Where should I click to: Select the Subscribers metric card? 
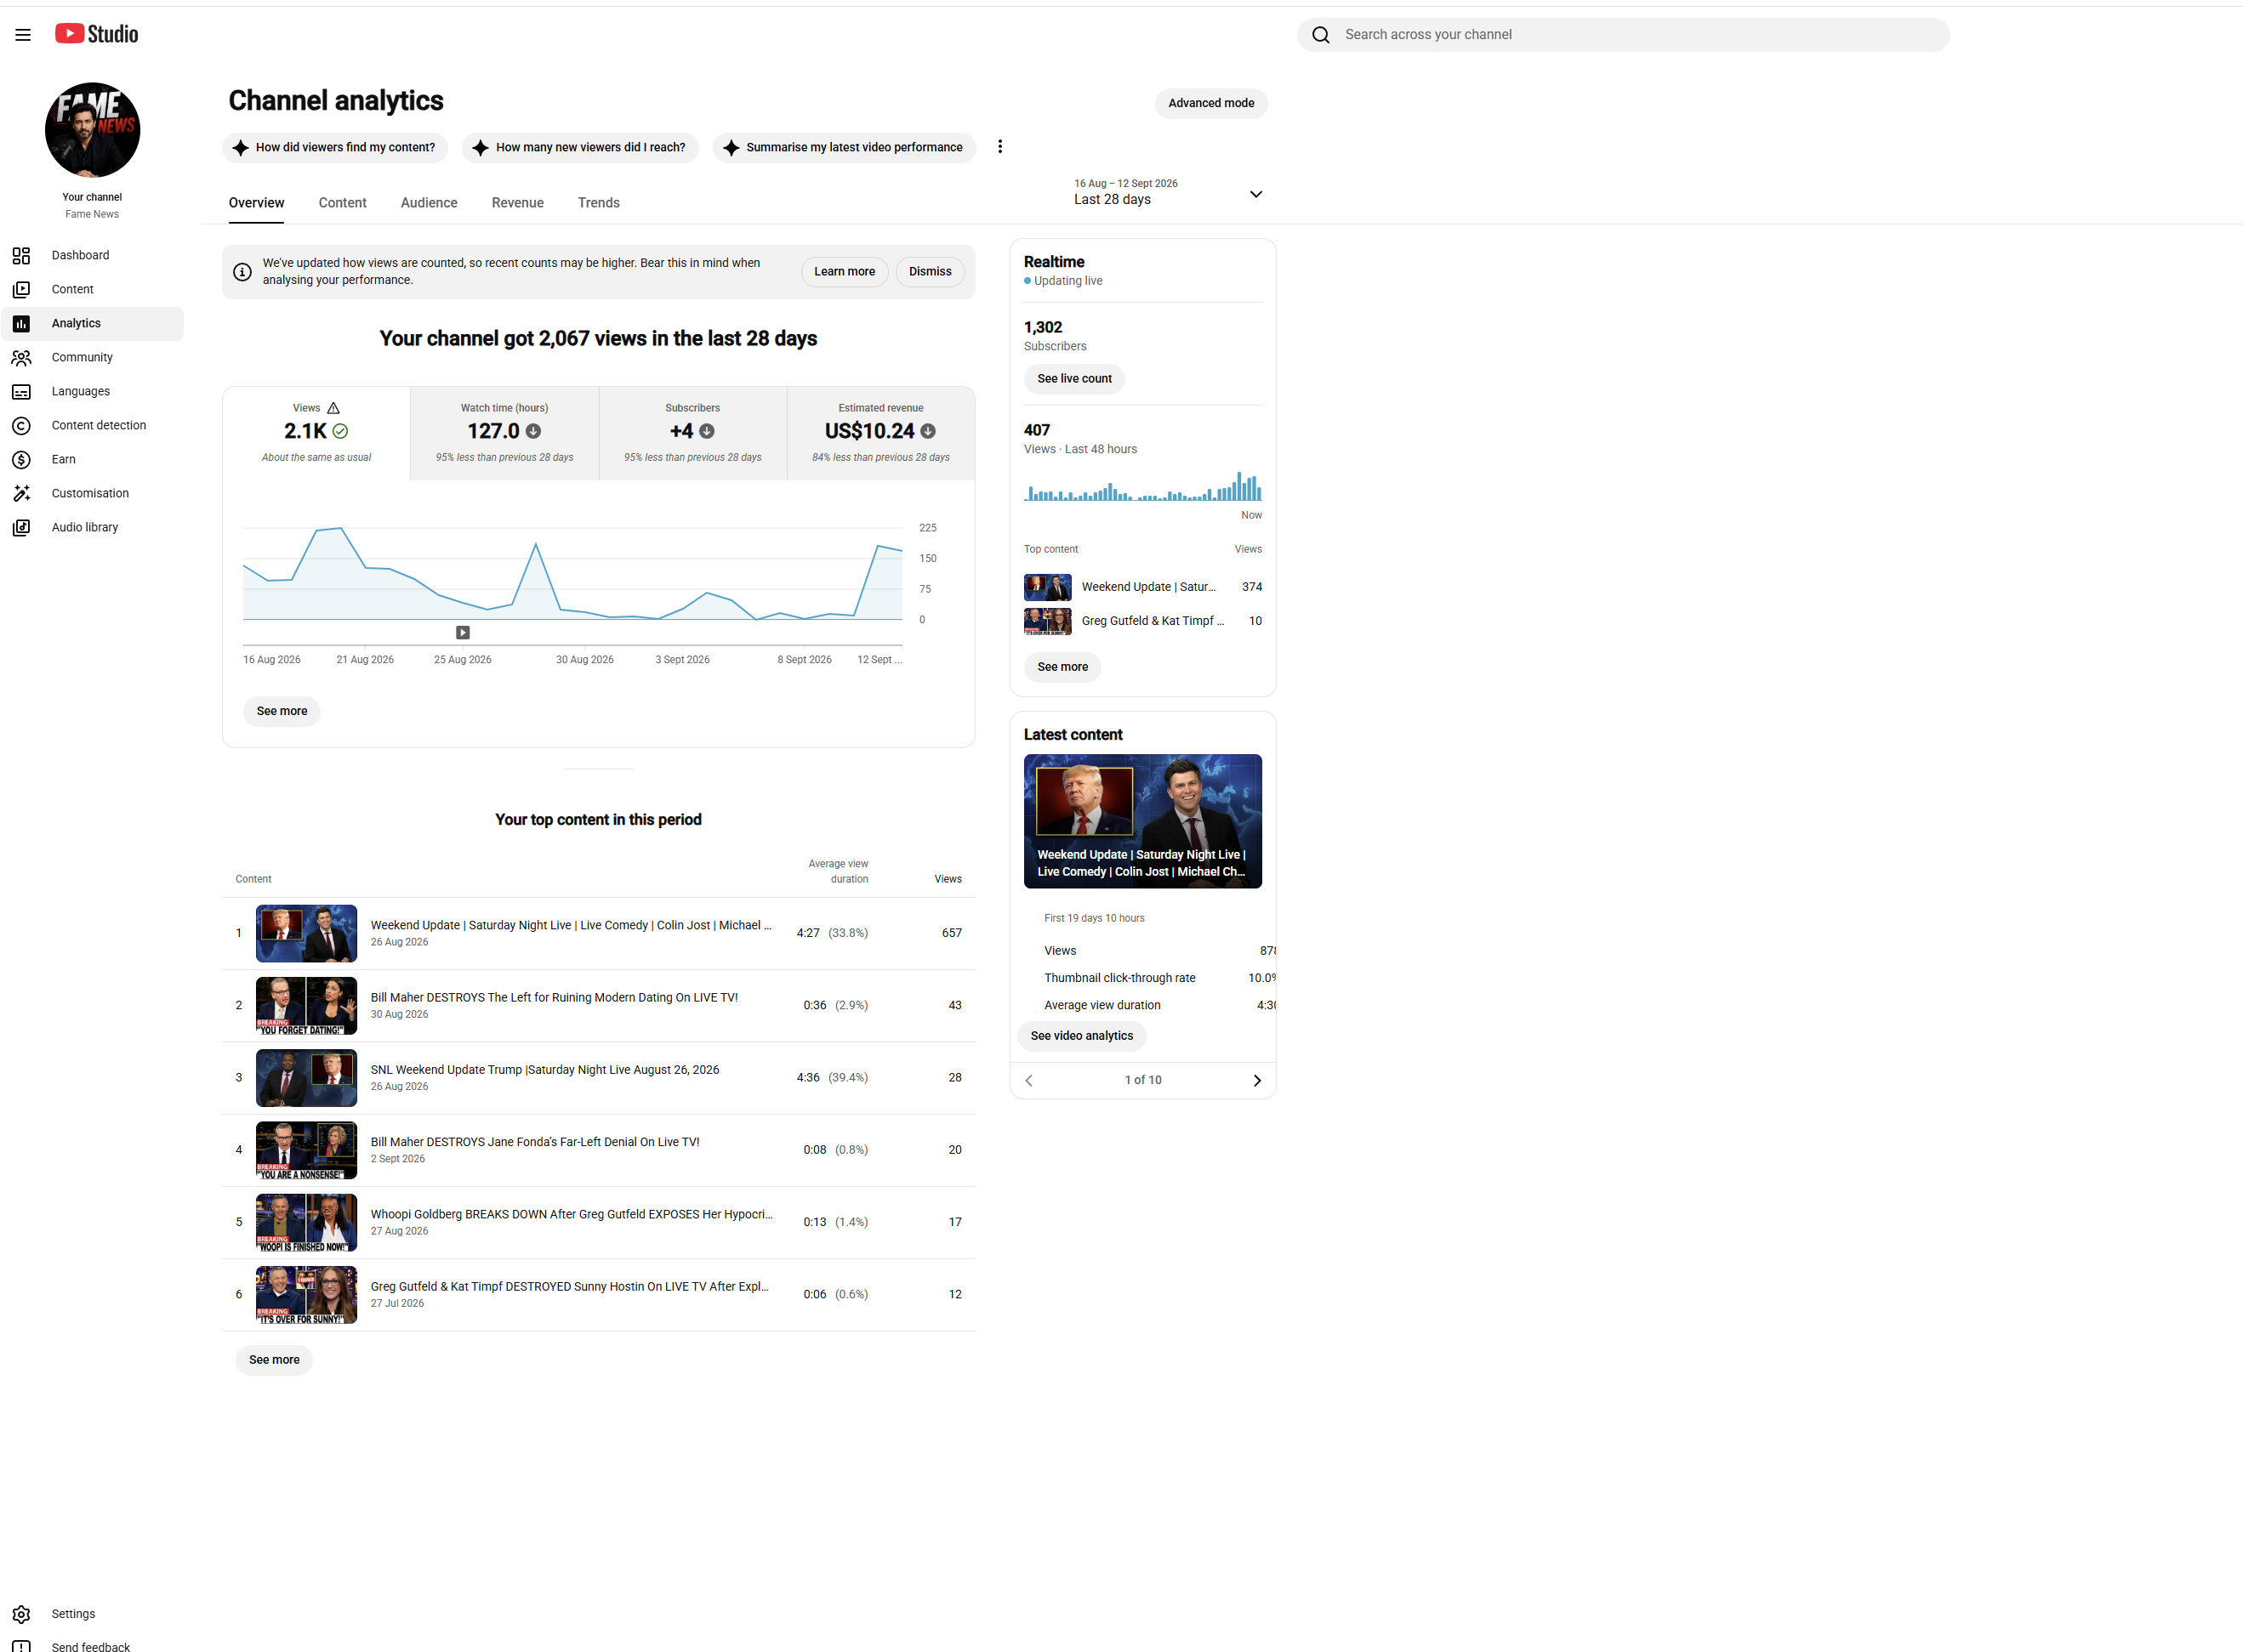coord(692,433)
